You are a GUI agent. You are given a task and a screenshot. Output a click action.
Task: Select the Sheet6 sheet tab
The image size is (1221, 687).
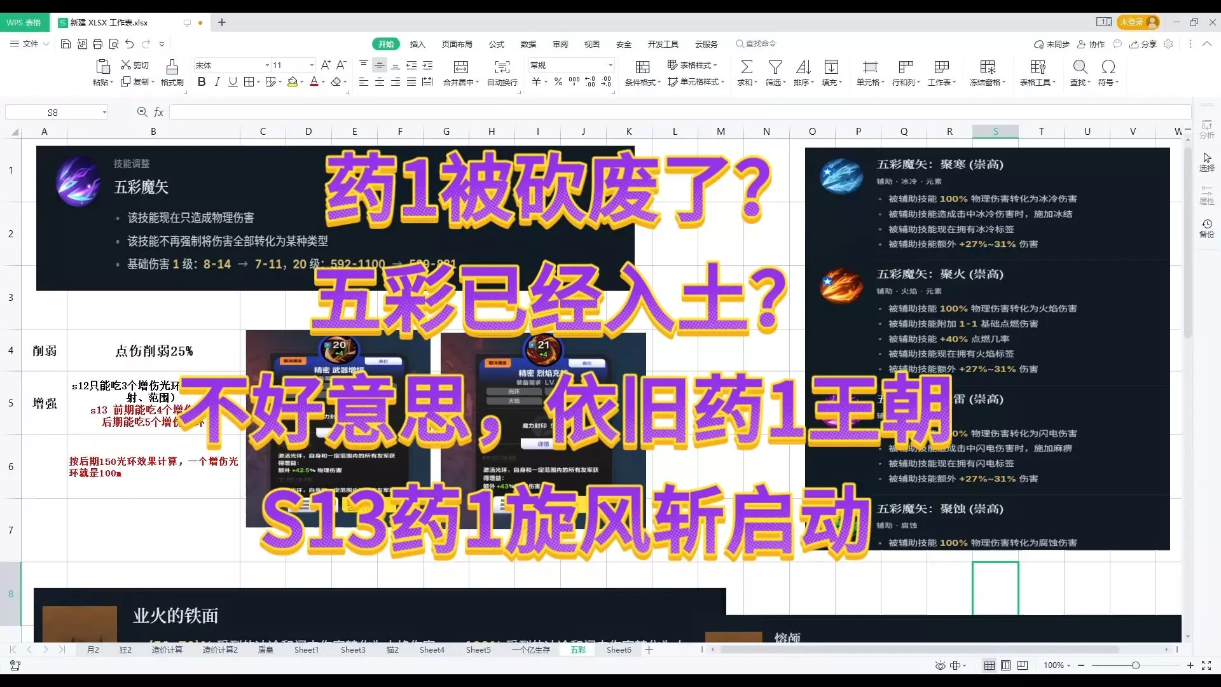point(619,649)
